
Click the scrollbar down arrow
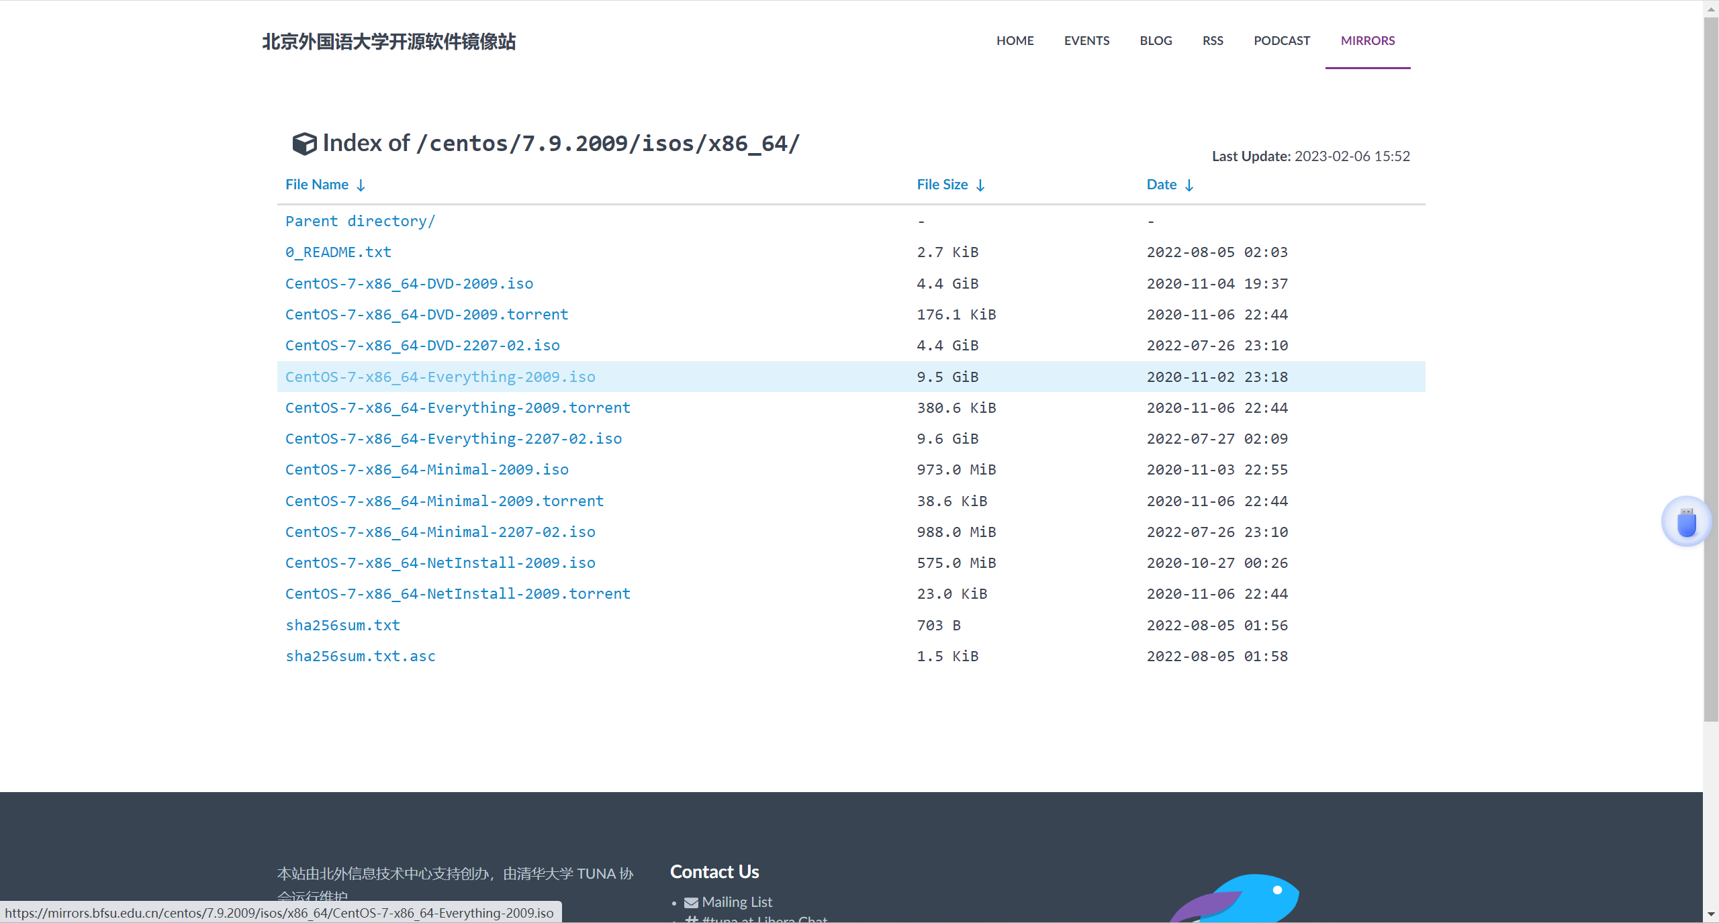tap(1710, 914)
